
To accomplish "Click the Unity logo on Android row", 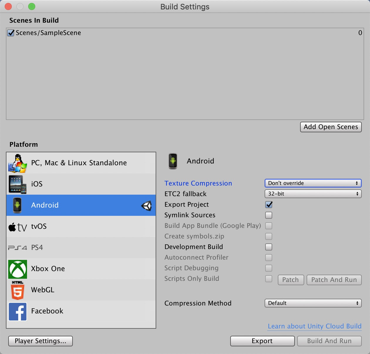I will [146, 206].
